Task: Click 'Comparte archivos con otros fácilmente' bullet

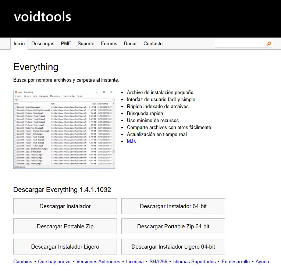Action: pyautogui.click(x=169, y=127)
